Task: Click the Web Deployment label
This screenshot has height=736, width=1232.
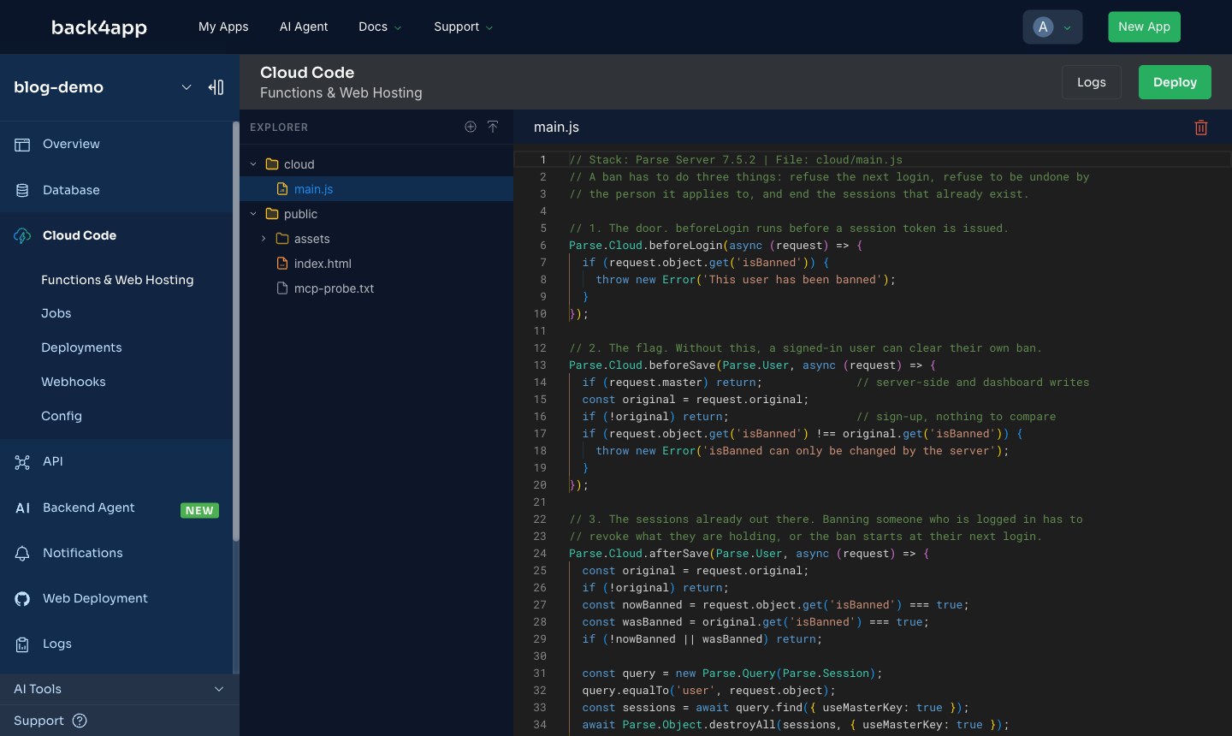Action: click(95, 598)
